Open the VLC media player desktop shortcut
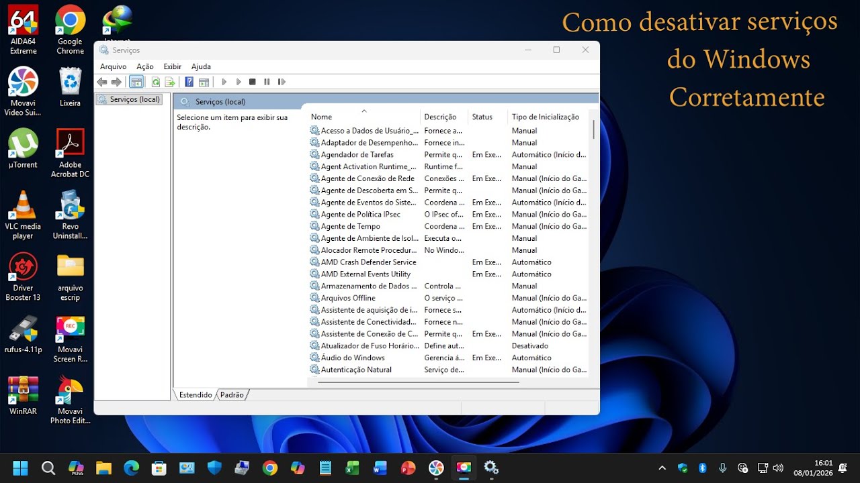The width and height of the screenshot is (860, 483). [24, 215]
